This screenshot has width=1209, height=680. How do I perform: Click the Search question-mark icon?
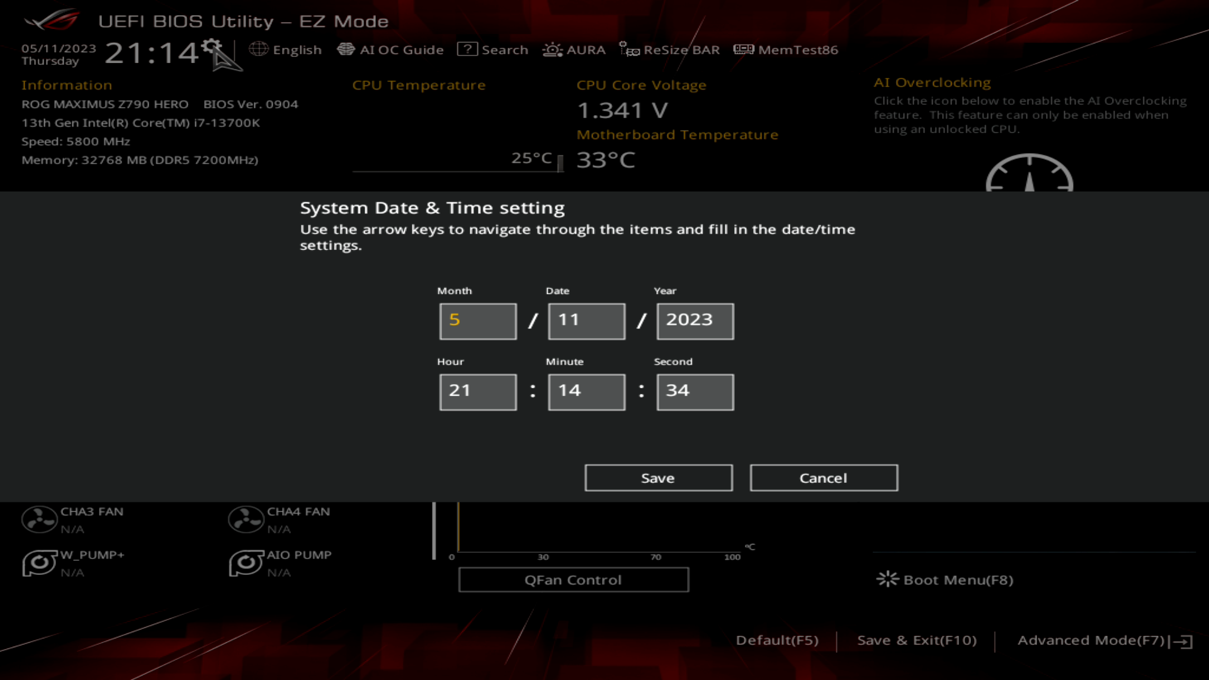[467, 49]
